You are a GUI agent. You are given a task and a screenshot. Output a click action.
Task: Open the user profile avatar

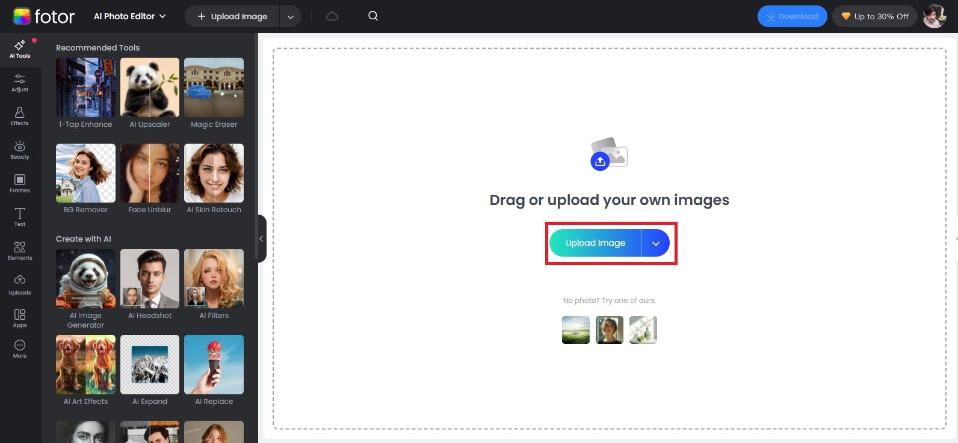[x=935, y=16]
